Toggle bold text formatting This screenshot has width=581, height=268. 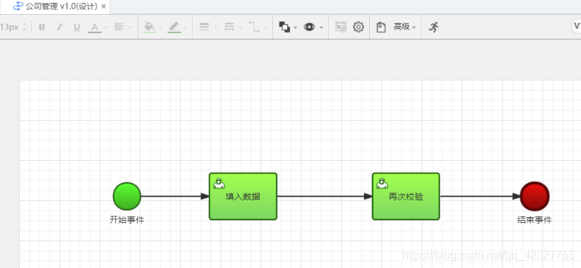[42, 27]
